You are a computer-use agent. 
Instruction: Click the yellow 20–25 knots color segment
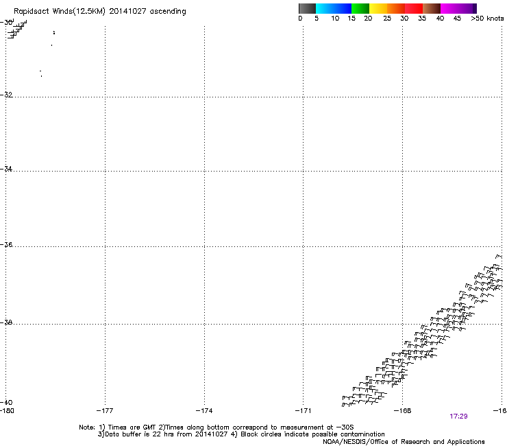click(378, 8)
